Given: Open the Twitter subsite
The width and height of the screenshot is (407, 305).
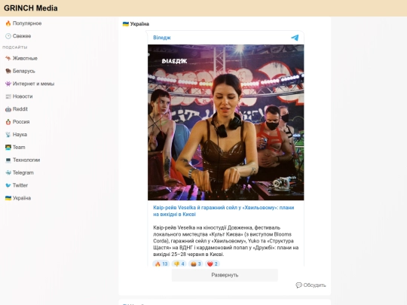Looking at the screenshot, I should point(20,185).
